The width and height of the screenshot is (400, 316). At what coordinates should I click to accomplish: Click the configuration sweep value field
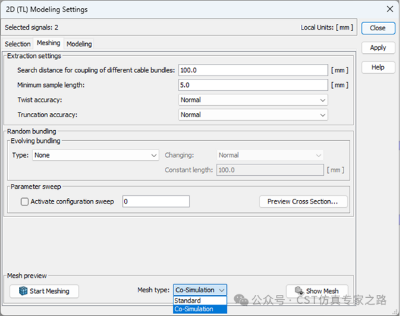coord(156,202)
